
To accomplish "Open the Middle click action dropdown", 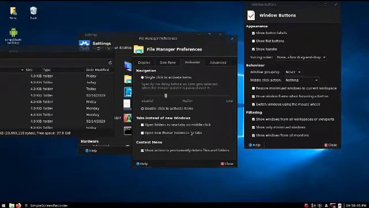I will [302, 80].
